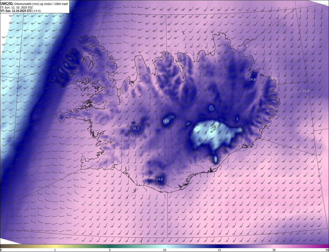This screenshot has height=252, width=329.
Task: Click the valid time line 'VT: Sun. 12.10.2025 07Z (+4 h)'
Action: click(x=21, y=11)
